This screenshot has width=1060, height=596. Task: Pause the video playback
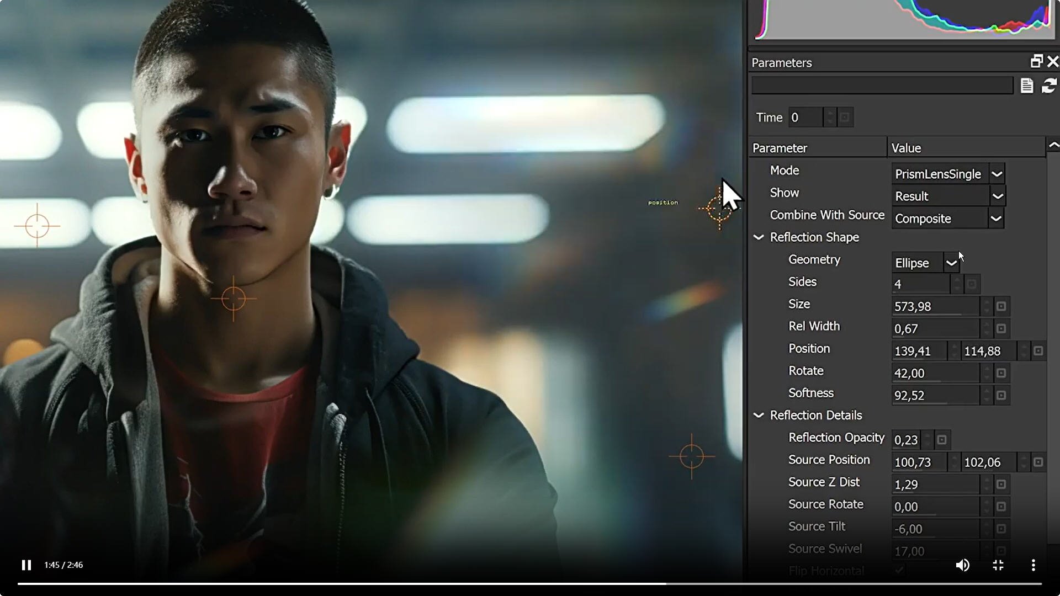(26, 565)
